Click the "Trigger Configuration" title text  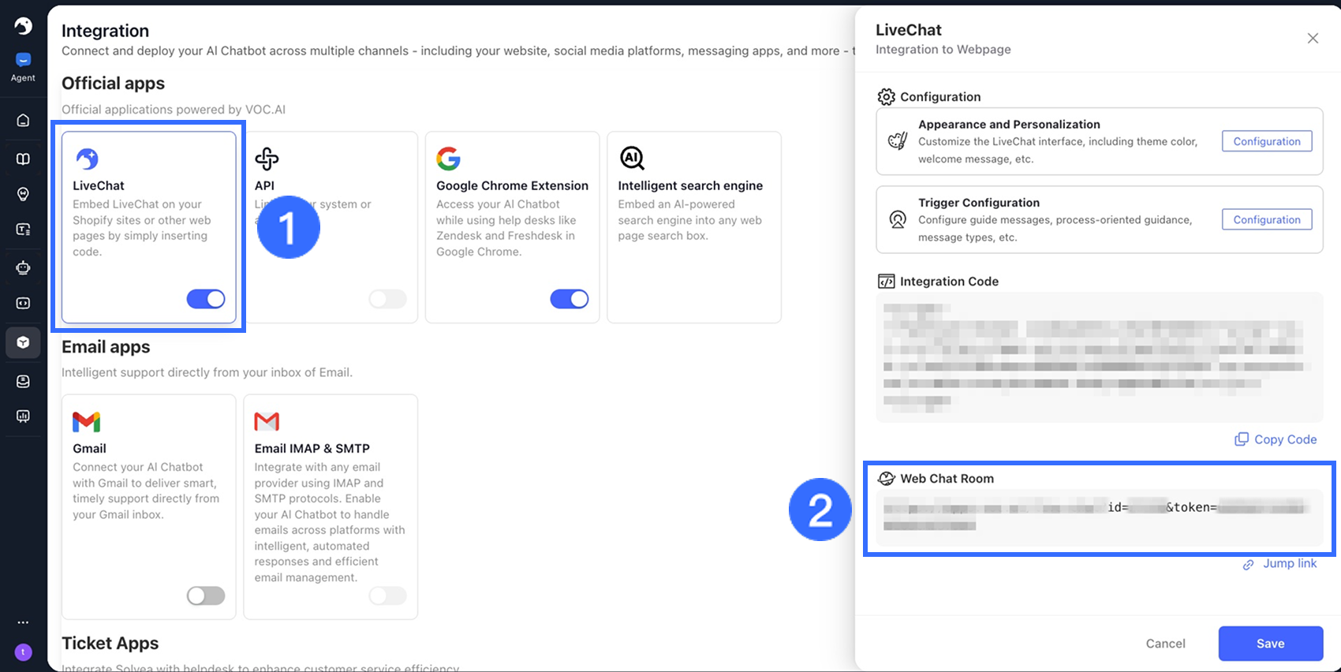click(x=979, y=203)
